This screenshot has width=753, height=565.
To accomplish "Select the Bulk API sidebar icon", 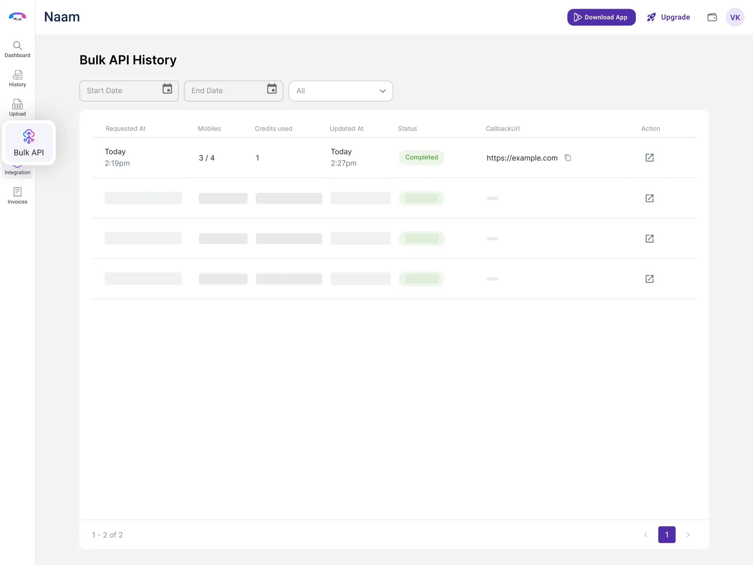I will coord(29,143).
